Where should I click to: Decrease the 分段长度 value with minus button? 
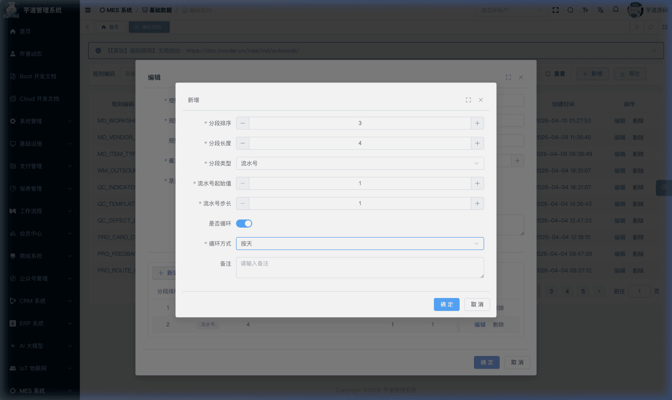coord(242,143)
